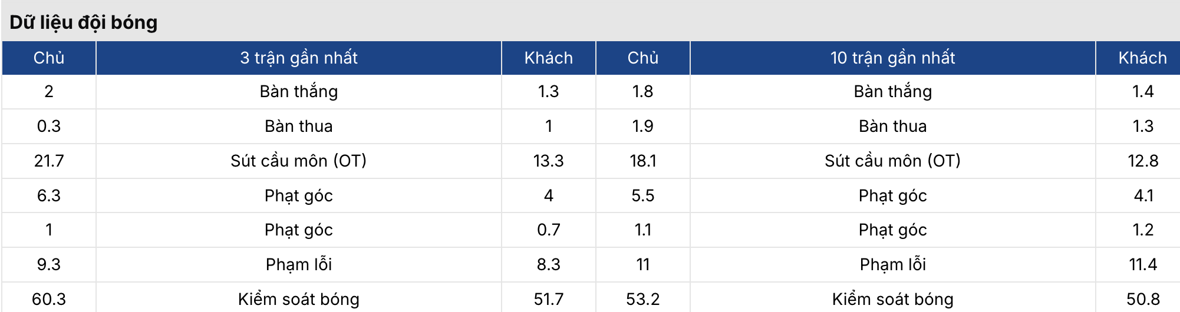The image size is (1180, 312).
Task: Click the home corners value 6.3
Action: click(x=49, y=195)
